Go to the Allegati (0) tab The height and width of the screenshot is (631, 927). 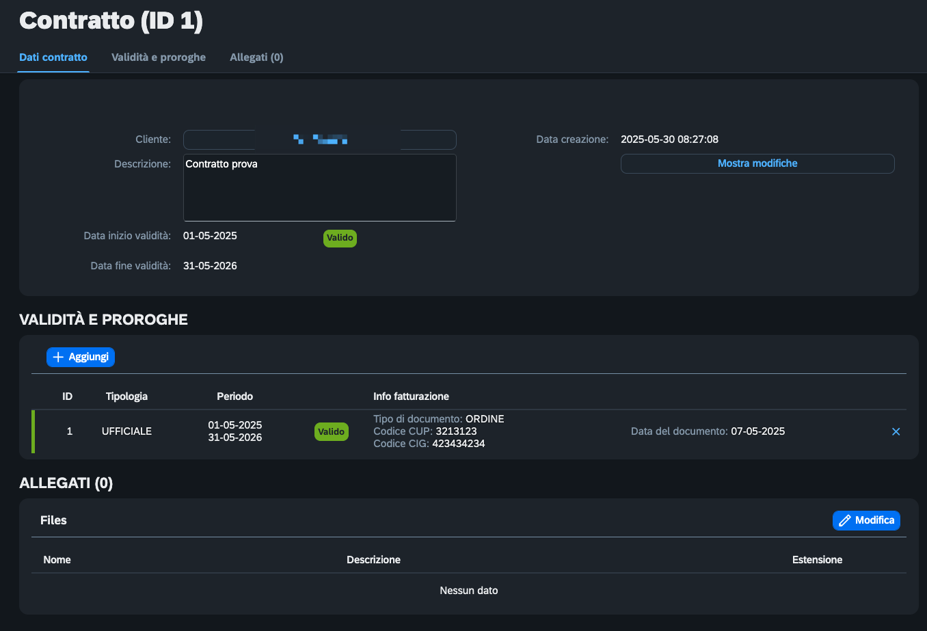[x=256, y=57]
